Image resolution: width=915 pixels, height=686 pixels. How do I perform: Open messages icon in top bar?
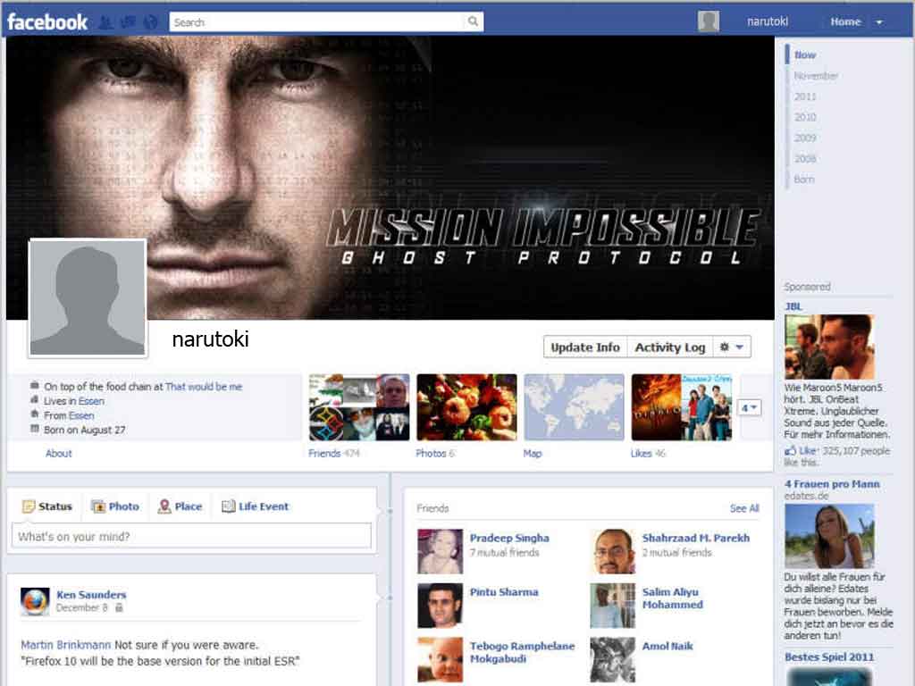click(x=128, y=22)
